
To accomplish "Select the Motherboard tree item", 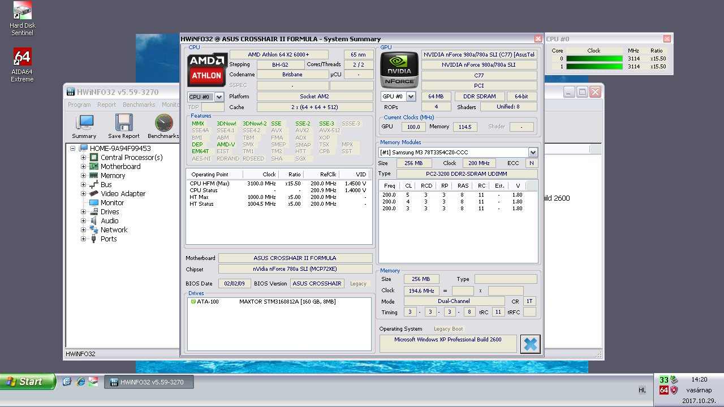I will tap(120, 166).
